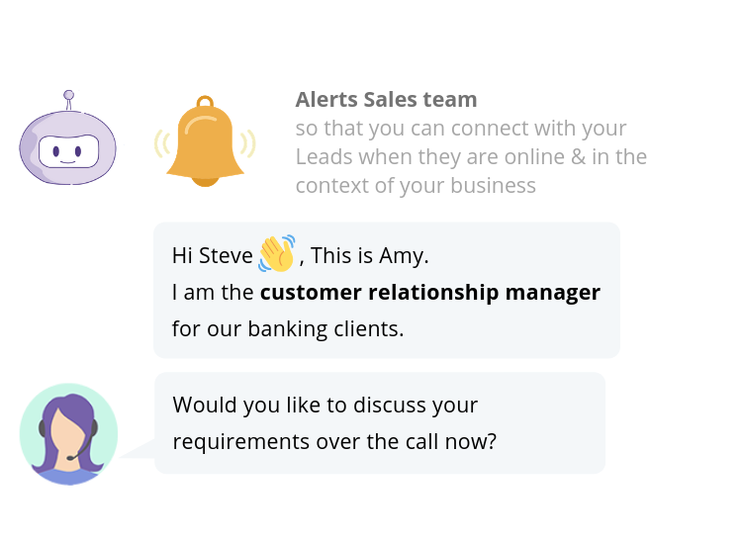
Task: Click the bell clapper at the bottom
Action: 205,181
